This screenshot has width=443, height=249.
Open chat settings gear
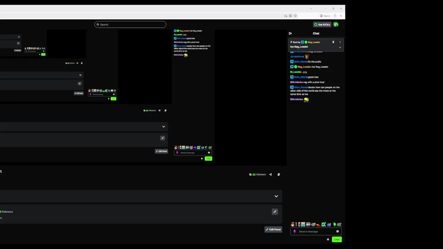tap(328, 239)
